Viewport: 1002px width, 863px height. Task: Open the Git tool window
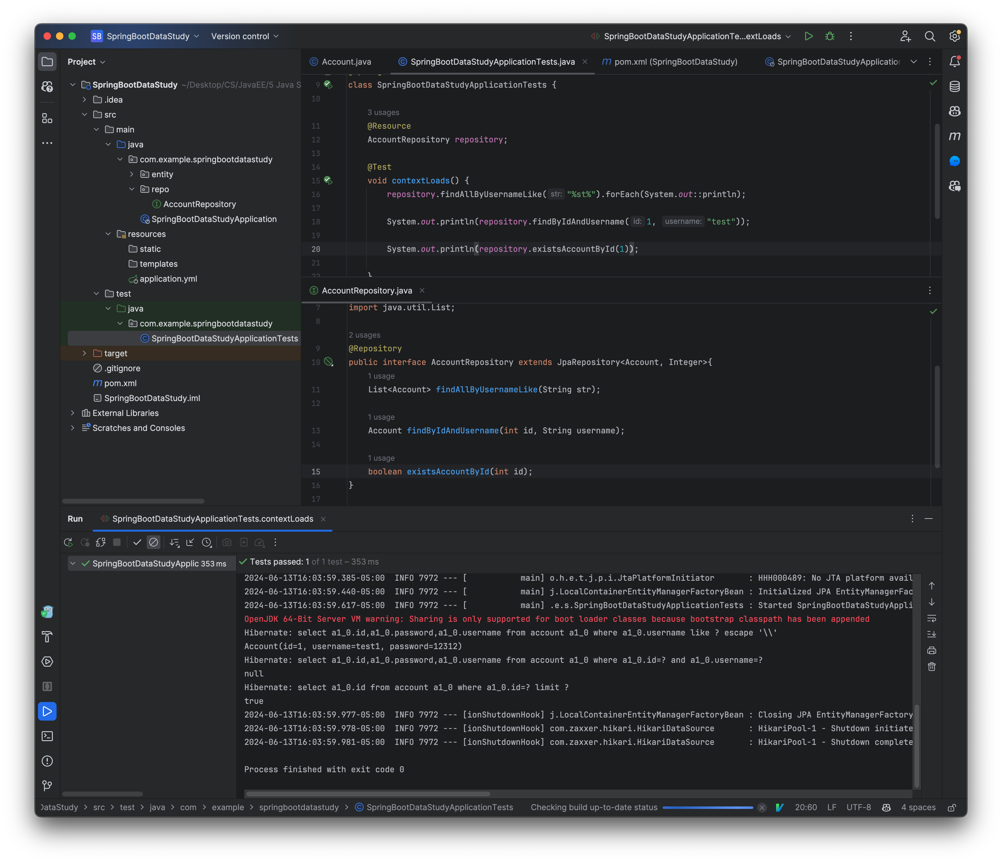(47, 786)
